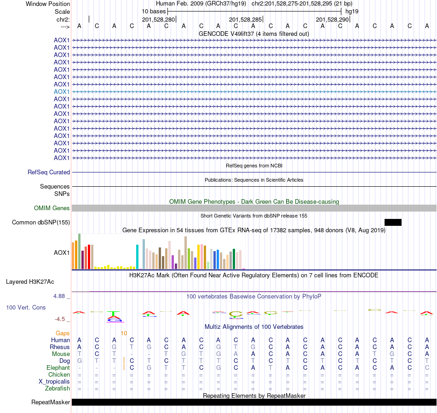Click the 'chr2:' ruler label
437x413 pixels.
pyautogui.click(x=63, y=19)
